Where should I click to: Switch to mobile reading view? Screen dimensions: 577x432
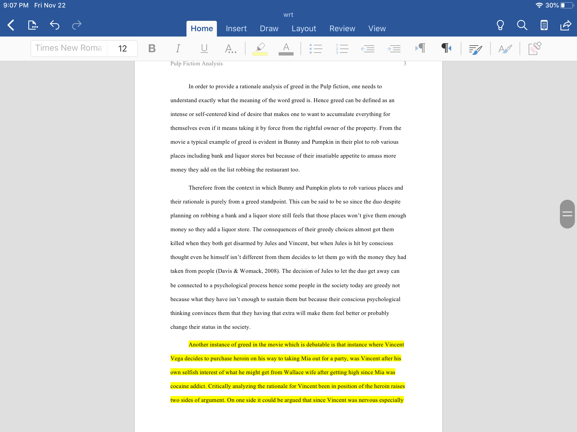pyautogui.click(x=544, y=25)
